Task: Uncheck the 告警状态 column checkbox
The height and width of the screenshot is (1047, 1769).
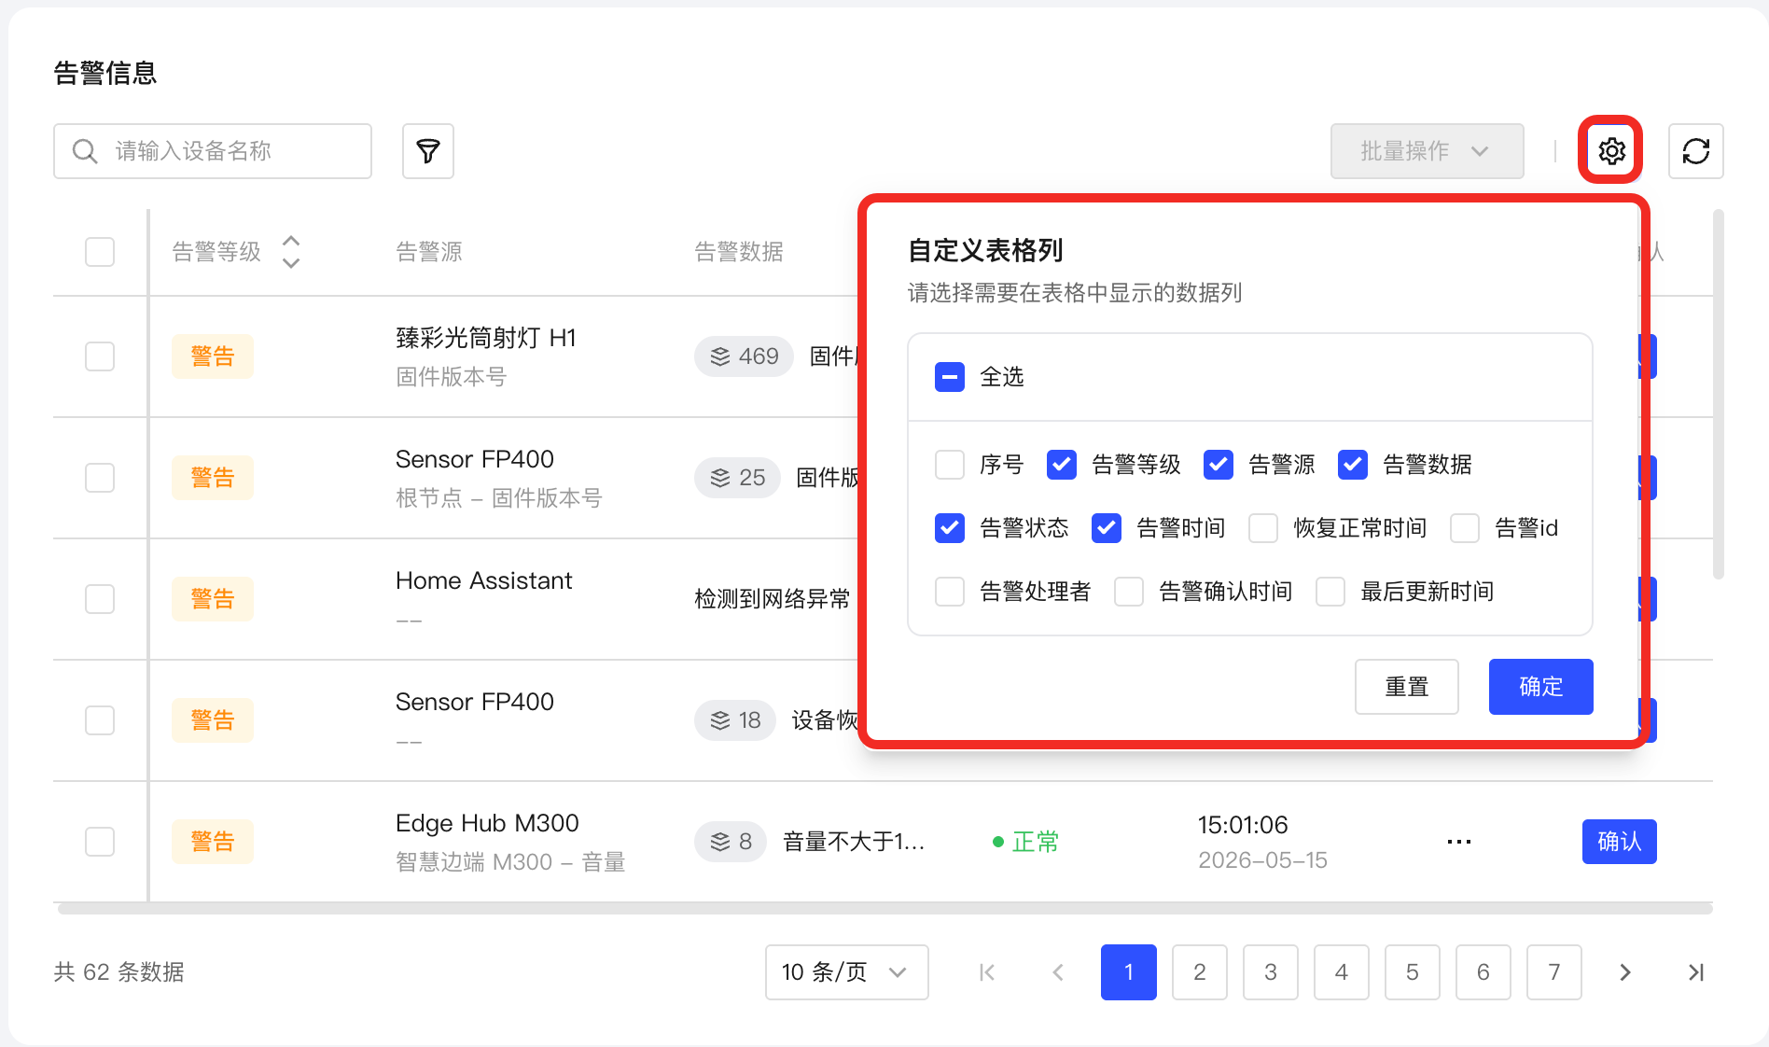Action: point(950,528)
